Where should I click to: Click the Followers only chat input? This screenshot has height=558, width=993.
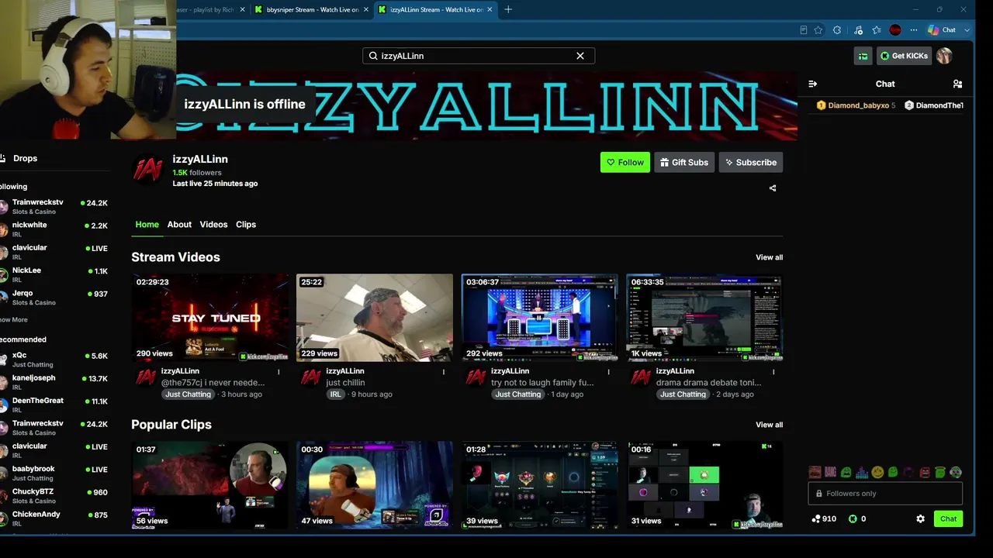click(x=885, y=493)
